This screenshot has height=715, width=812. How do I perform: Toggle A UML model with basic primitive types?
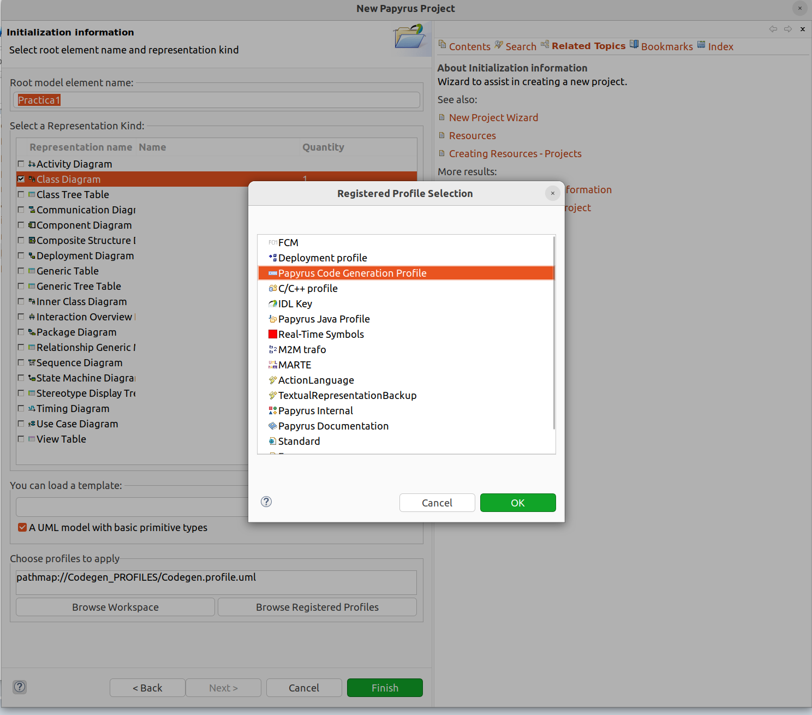point(22,527)
